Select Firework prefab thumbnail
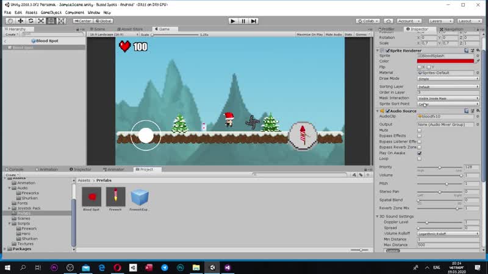 tap(115, 197)
